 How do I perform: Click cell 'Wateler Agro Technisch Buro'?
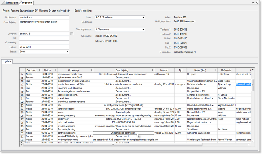pos(201,140)
